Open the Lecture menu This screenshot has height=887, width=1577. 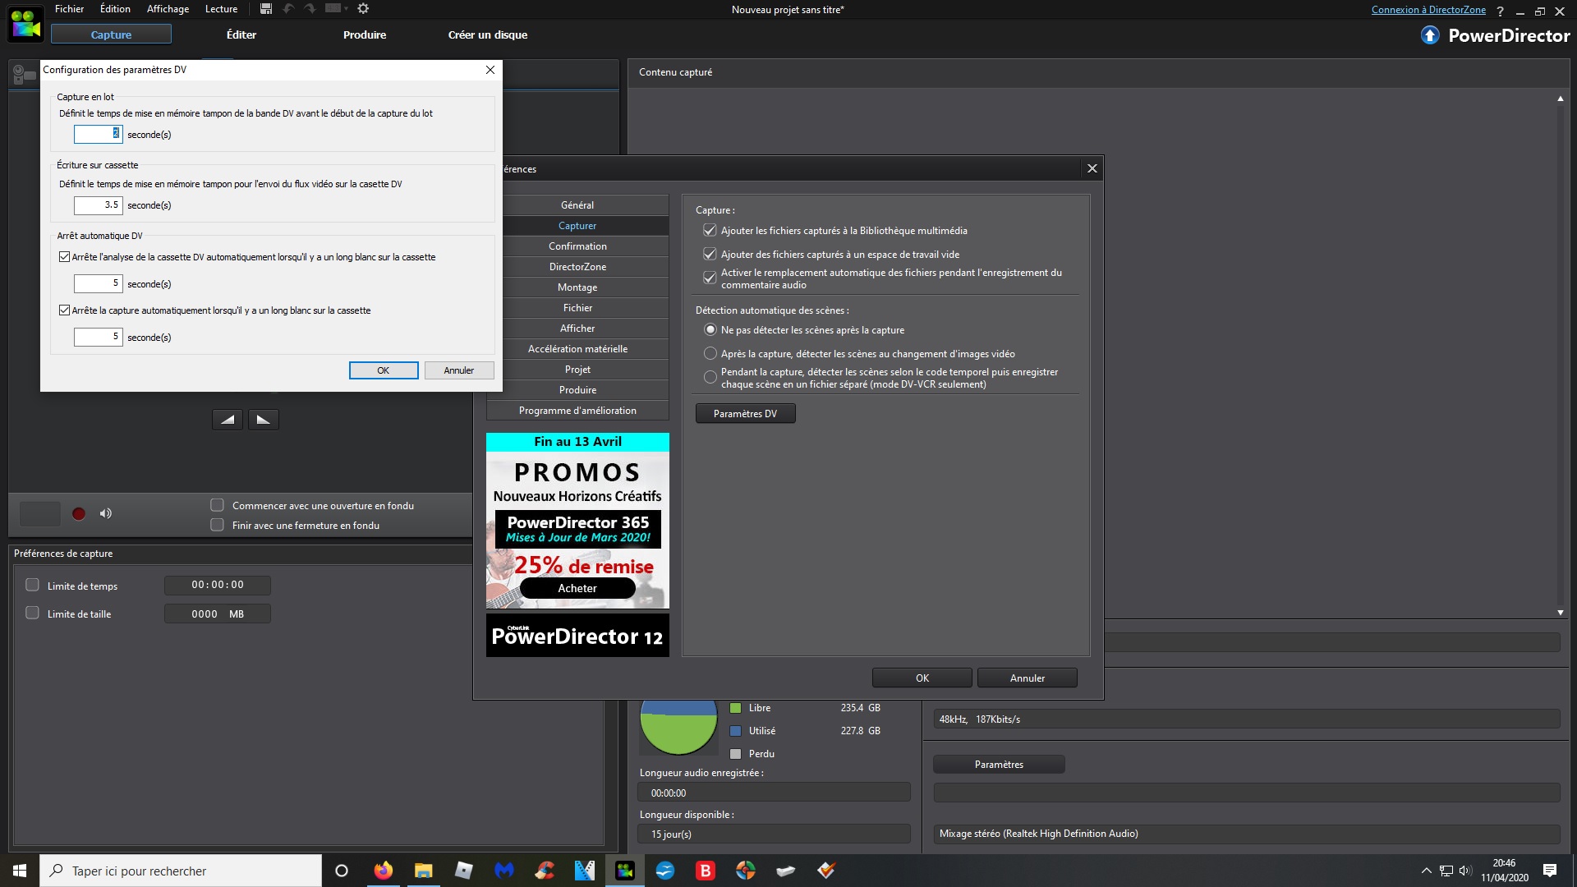(221, 9)
